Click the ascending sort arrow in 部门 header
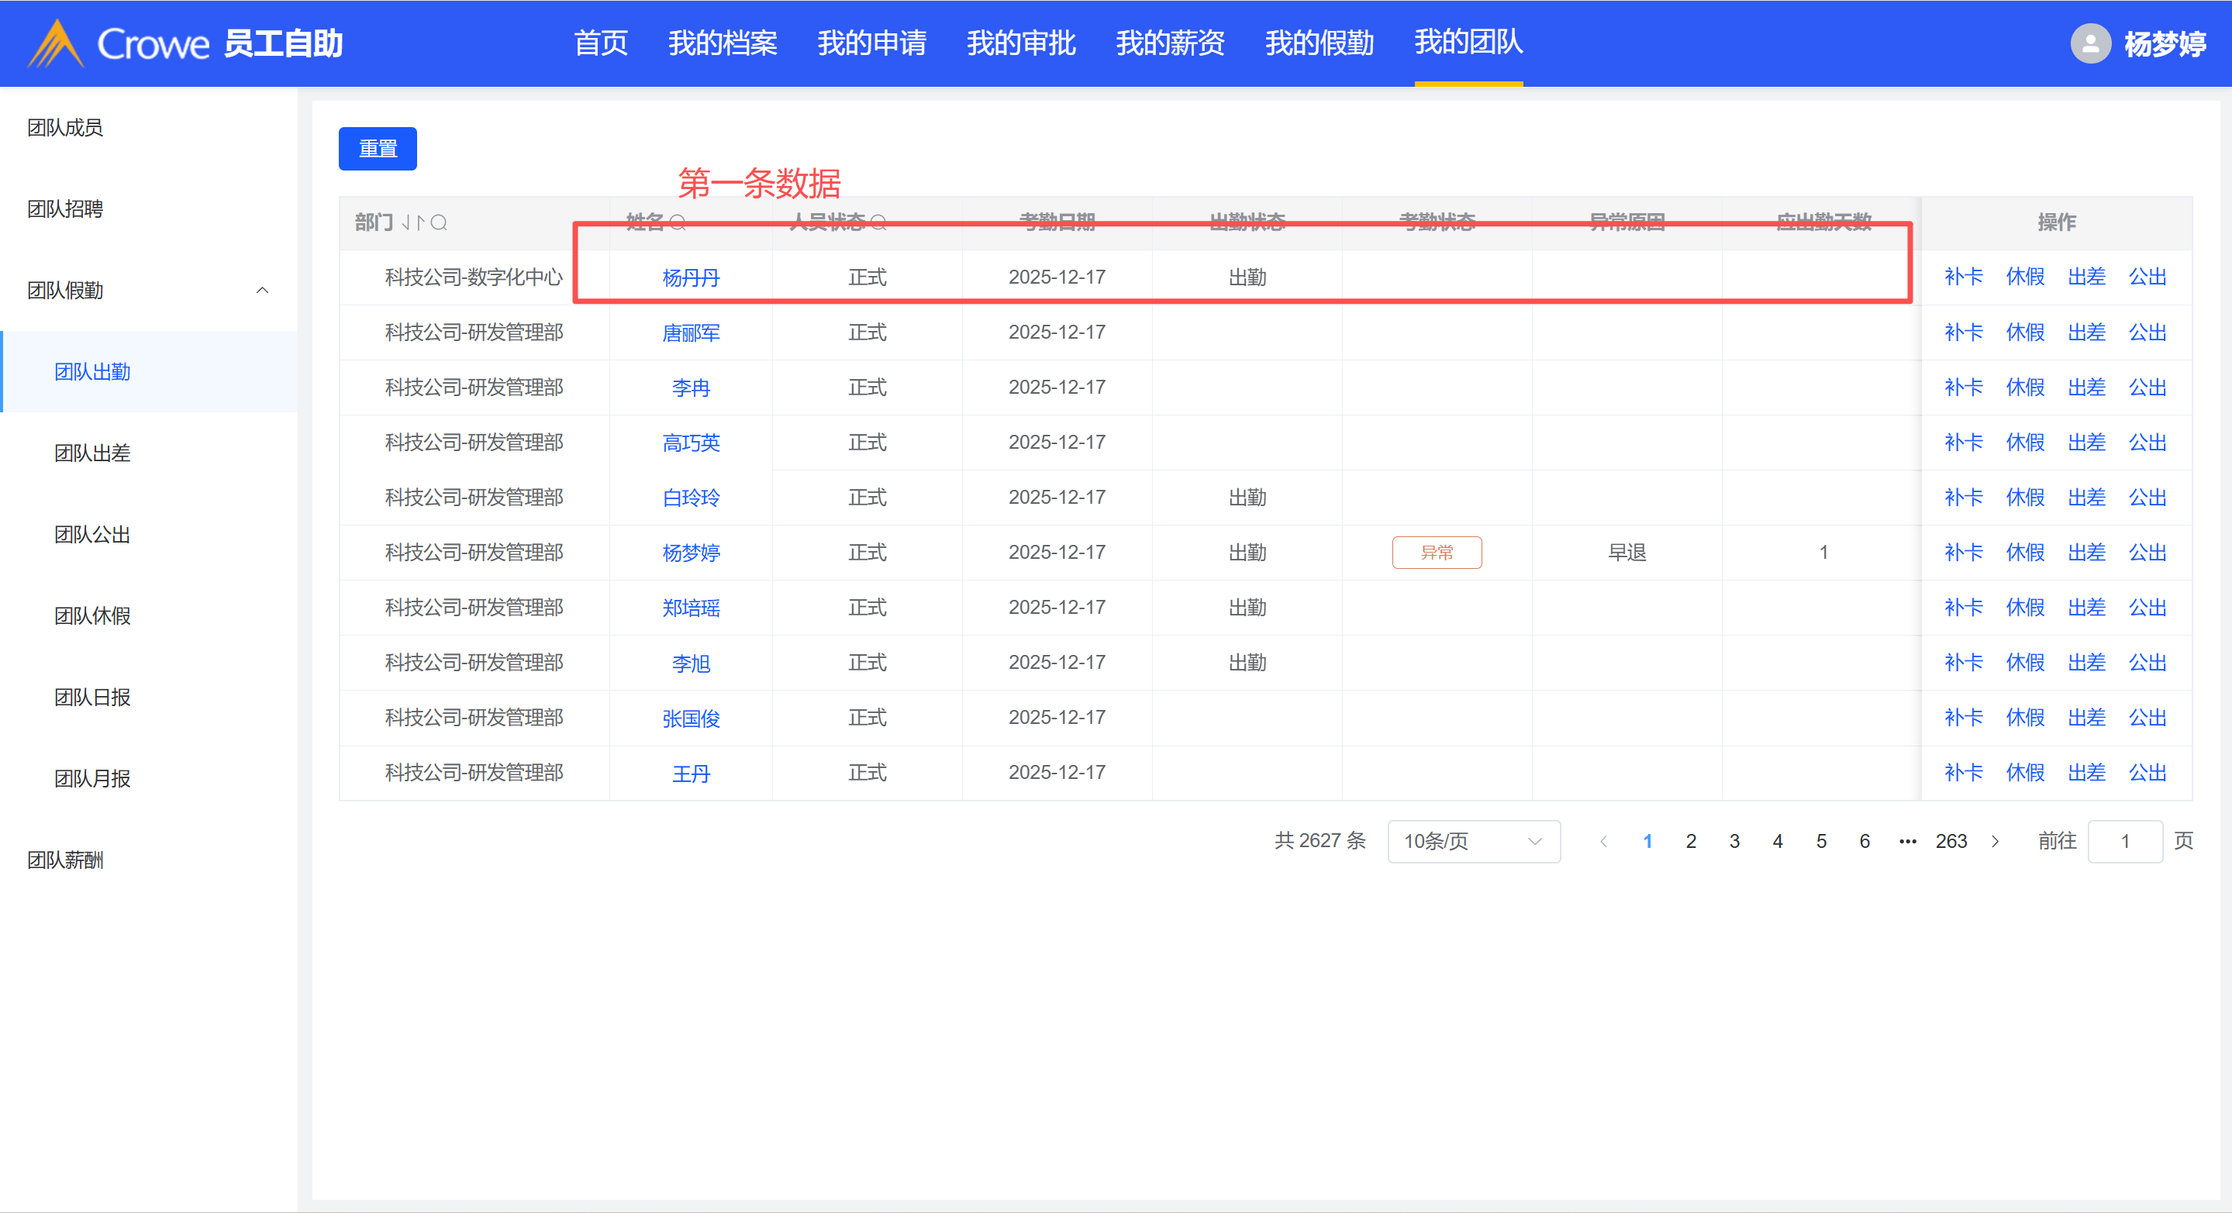 click(420, 222)
